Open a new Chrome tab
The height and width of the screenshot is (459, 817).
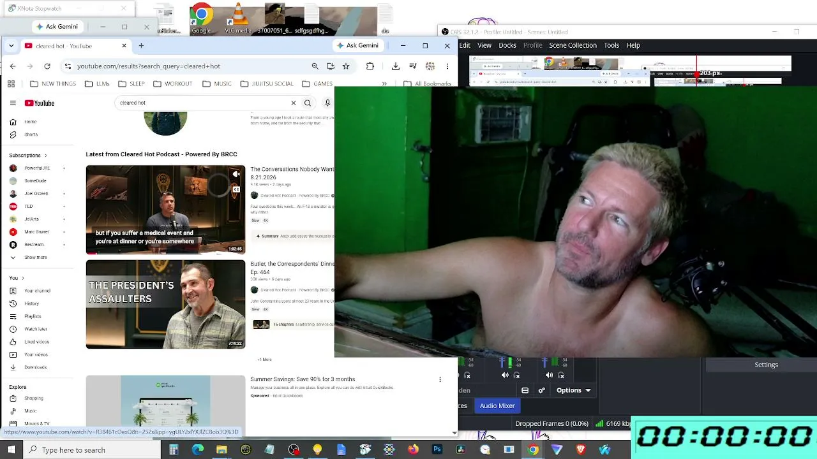click(141, 45)
